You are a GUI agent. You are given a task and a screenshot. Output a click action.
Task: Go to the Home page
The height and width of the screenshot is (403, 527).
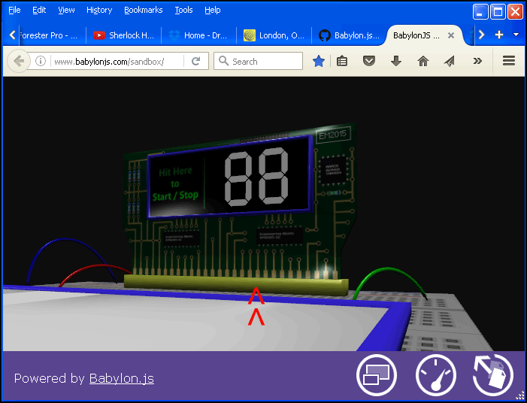[423, 61]
